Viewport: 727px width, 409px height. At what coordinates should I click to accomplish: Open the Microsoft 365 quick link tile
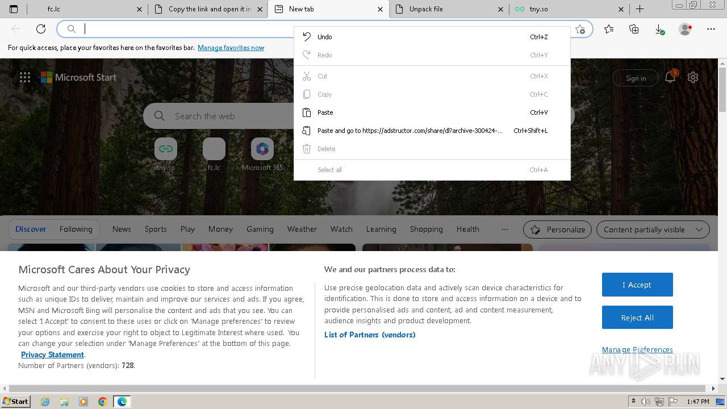tap(262, 154)
